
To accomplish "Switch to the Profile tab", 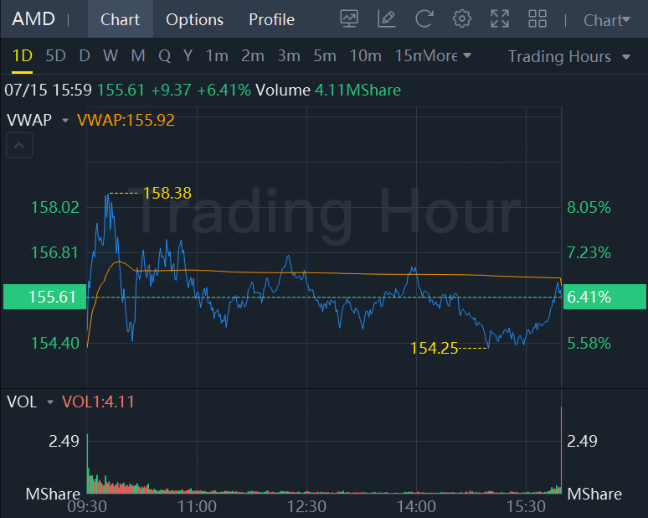I will pyautogui.click(x=271, y=19).
